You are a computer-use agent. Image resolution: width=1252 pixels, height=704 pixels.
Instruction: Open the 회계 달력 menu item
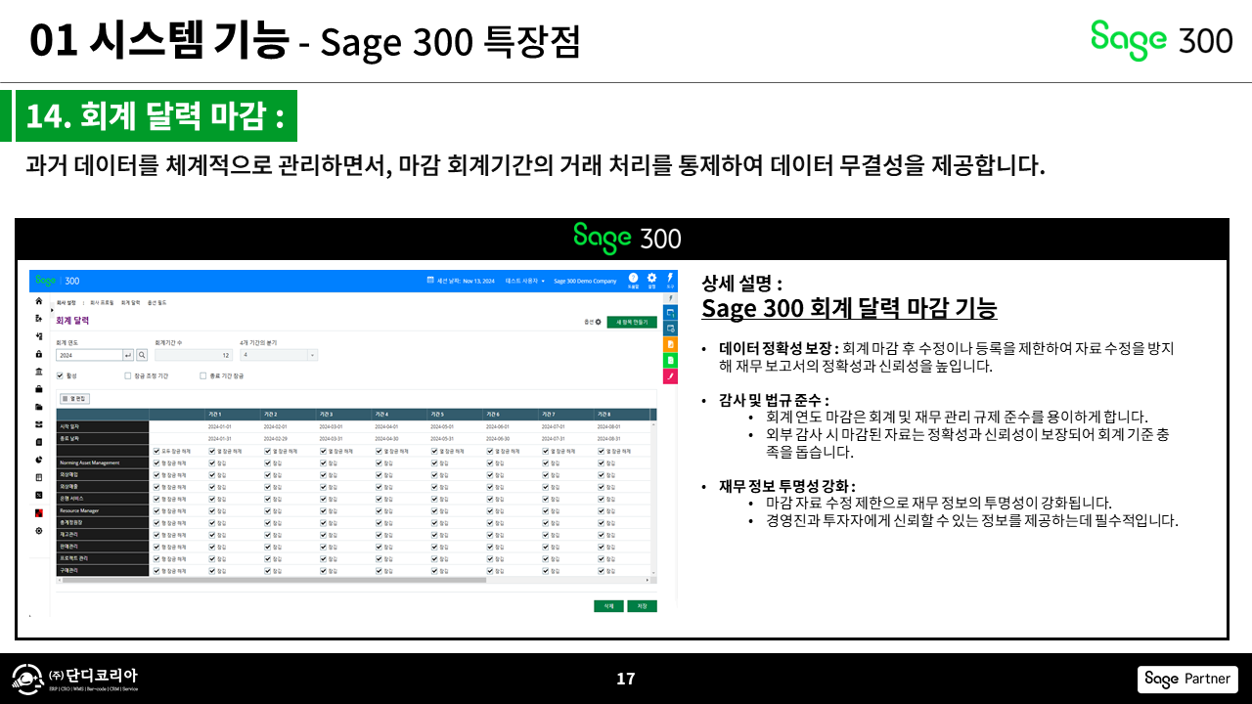(129, 303)
